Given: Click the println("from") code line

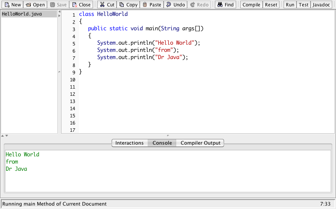Looking at the screenshot, I should coord(138,50).
